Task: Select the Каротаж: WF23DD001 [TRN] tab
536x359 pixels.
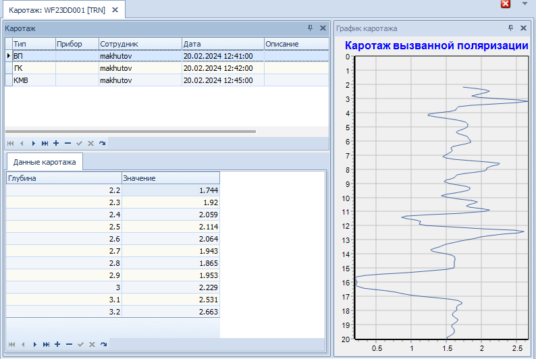Action: 57,10
